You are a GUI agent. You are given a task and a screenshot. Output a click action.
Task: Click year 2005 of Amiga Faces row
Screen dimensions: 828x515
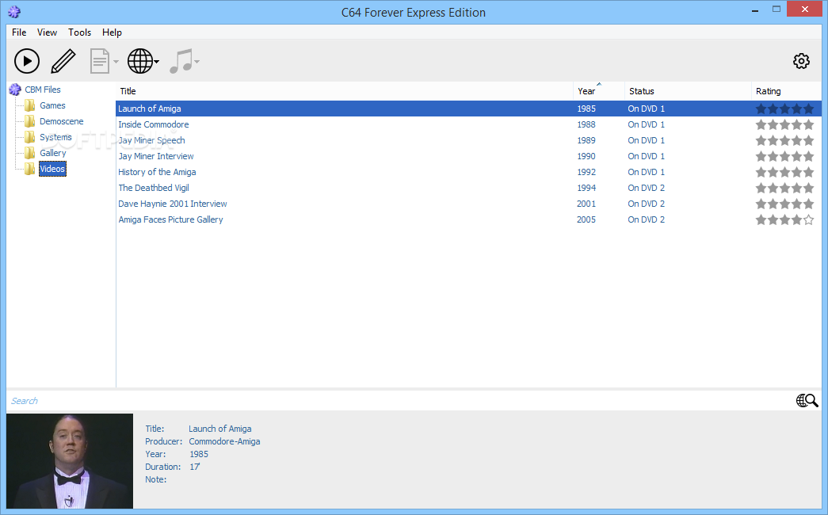tap(586, 219)
